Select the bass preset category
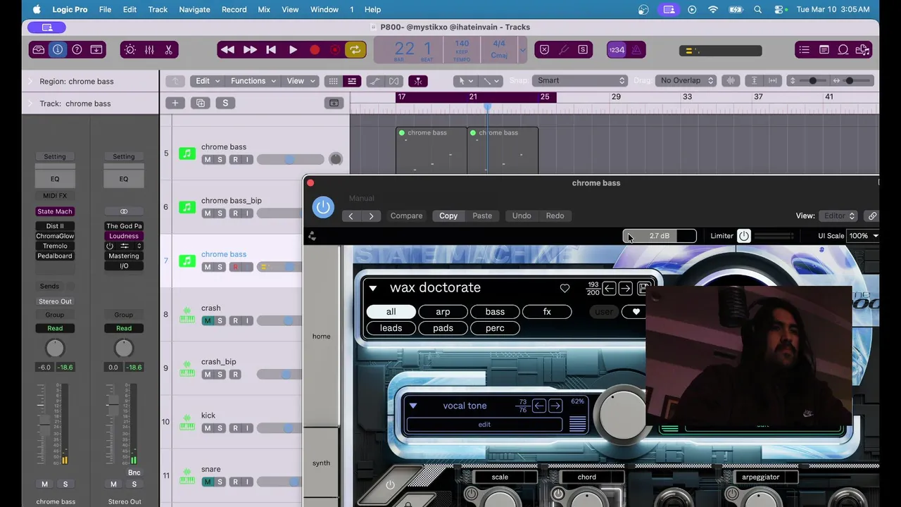 [x=495, y=312]
